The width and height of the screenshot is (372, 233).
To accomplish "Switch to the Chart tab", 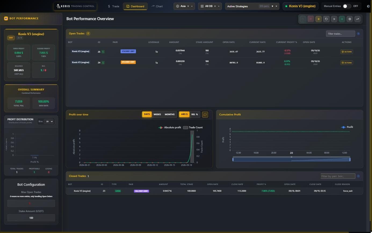I will (x=157, y=6).
